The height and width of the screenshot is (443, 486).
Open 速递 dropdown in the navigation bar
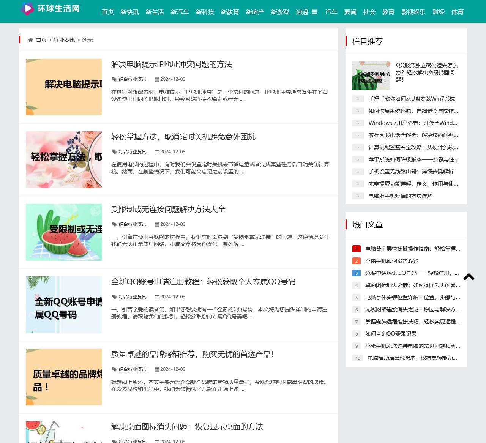coord(302,12)
